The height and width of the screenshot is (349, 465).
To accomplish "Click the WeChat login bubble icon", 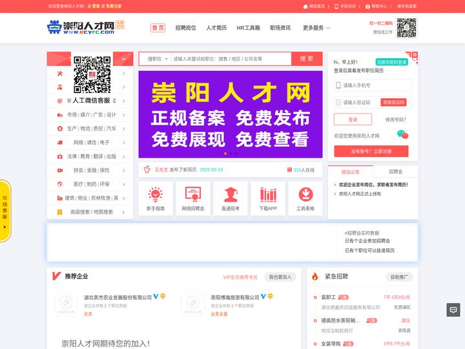I will pyautogui.click(x=402, y=134).
